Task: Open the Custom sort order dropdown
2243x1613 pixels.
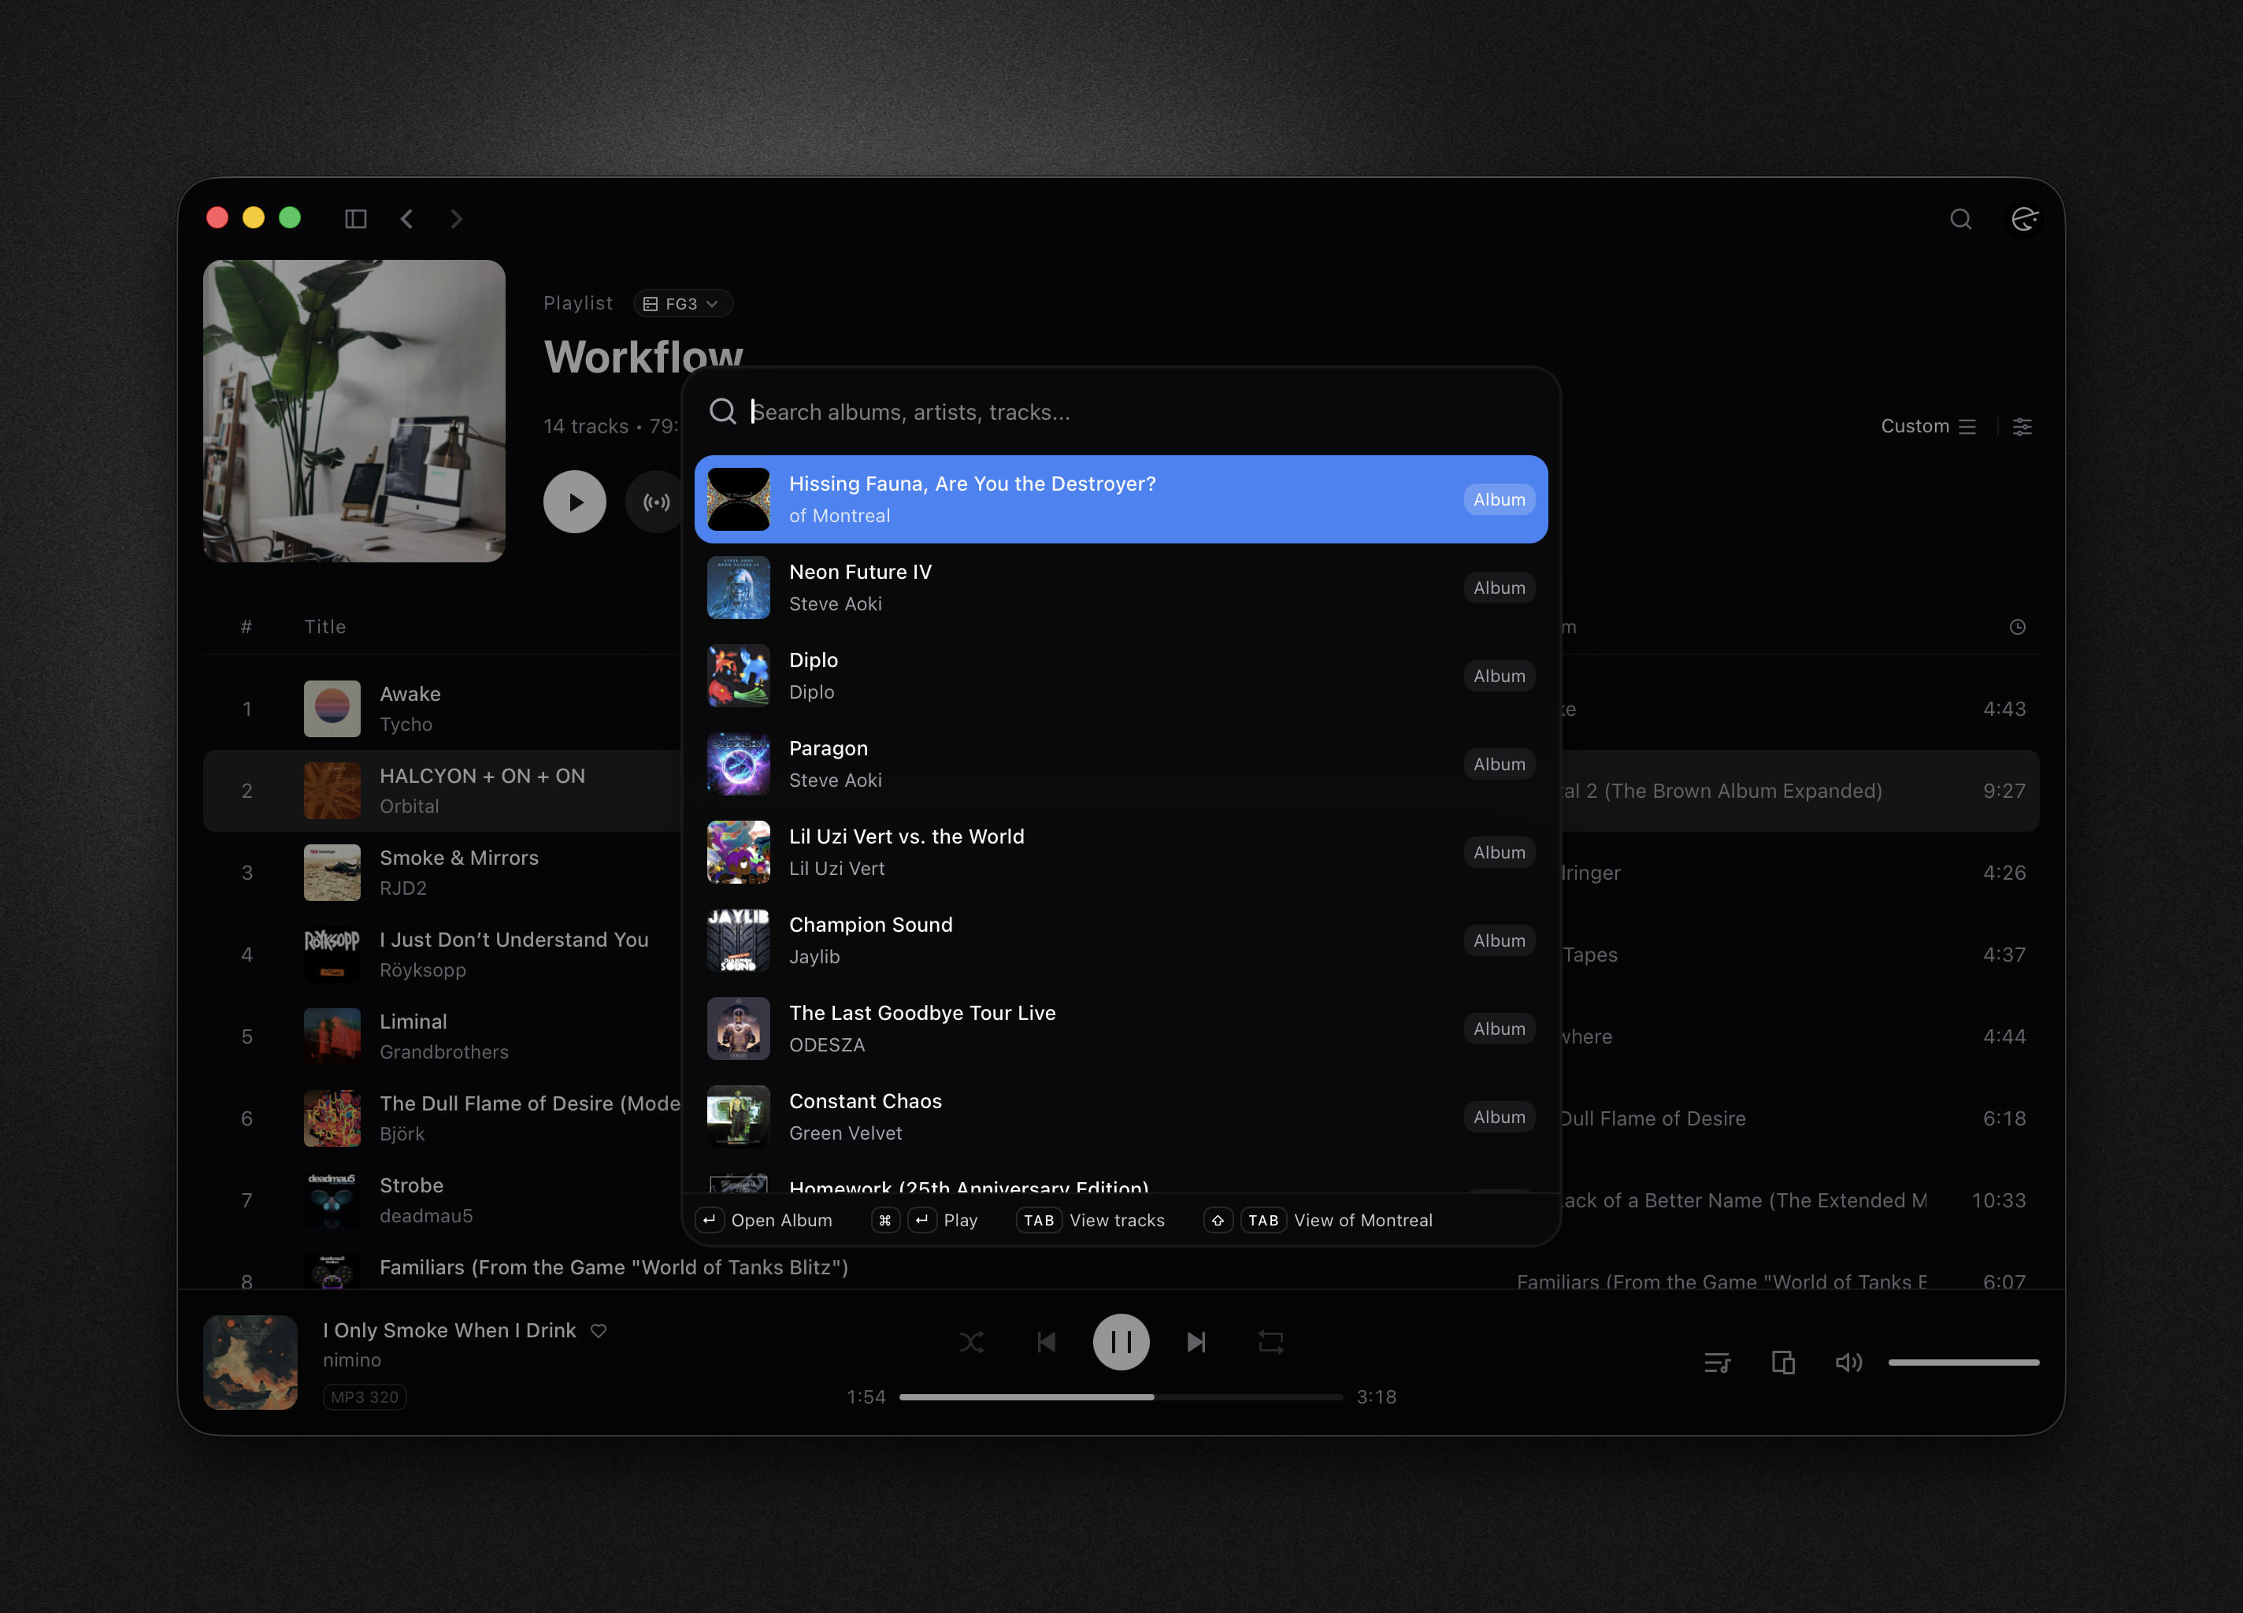Action: click(1927, 426)
